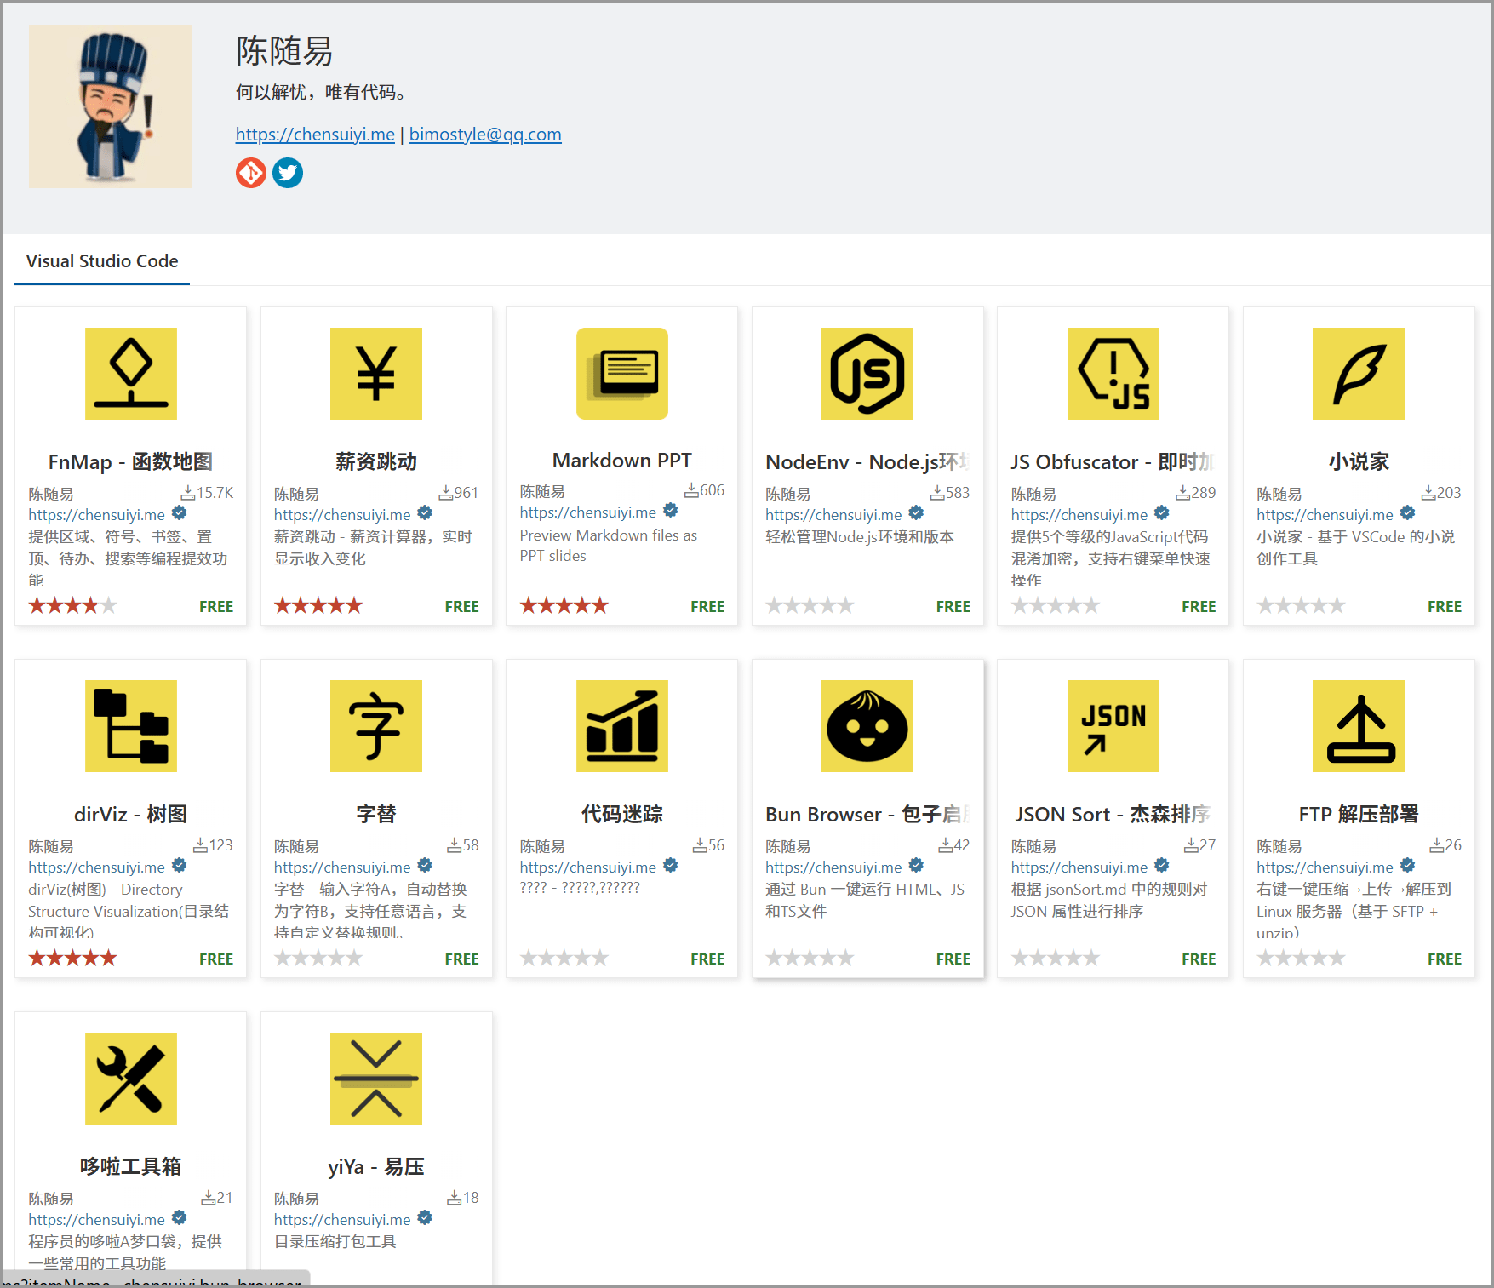Click the 何以解忧，唯有代码。 tagline

(324, 93)
